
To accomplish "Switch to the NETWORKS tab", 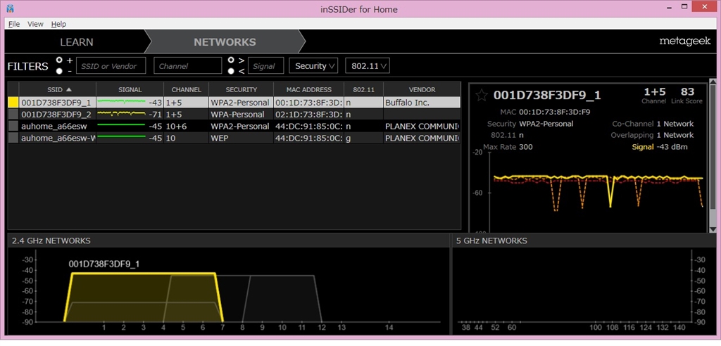I will 225,42.
